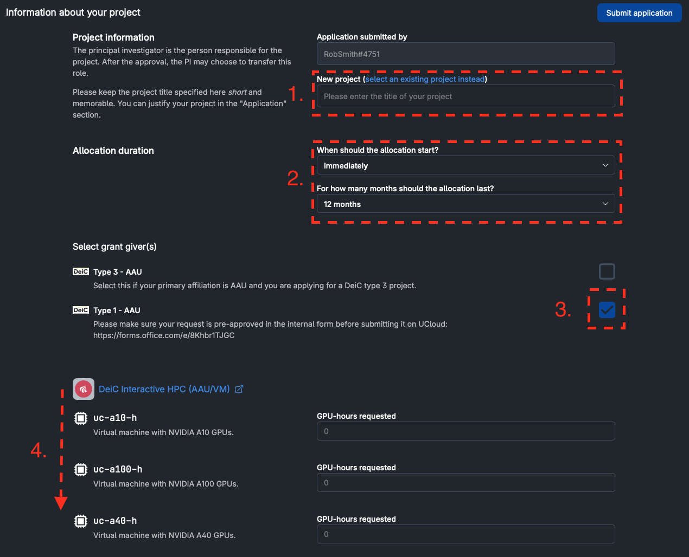Click the DeiC badge beside Type 3 - AAU
The height and width of the screenshot is (557, 689).
coord(81,271)
